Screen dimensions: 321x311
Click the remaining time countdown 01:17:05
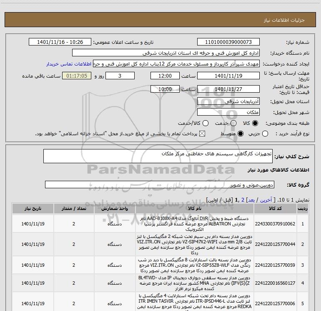77,76
